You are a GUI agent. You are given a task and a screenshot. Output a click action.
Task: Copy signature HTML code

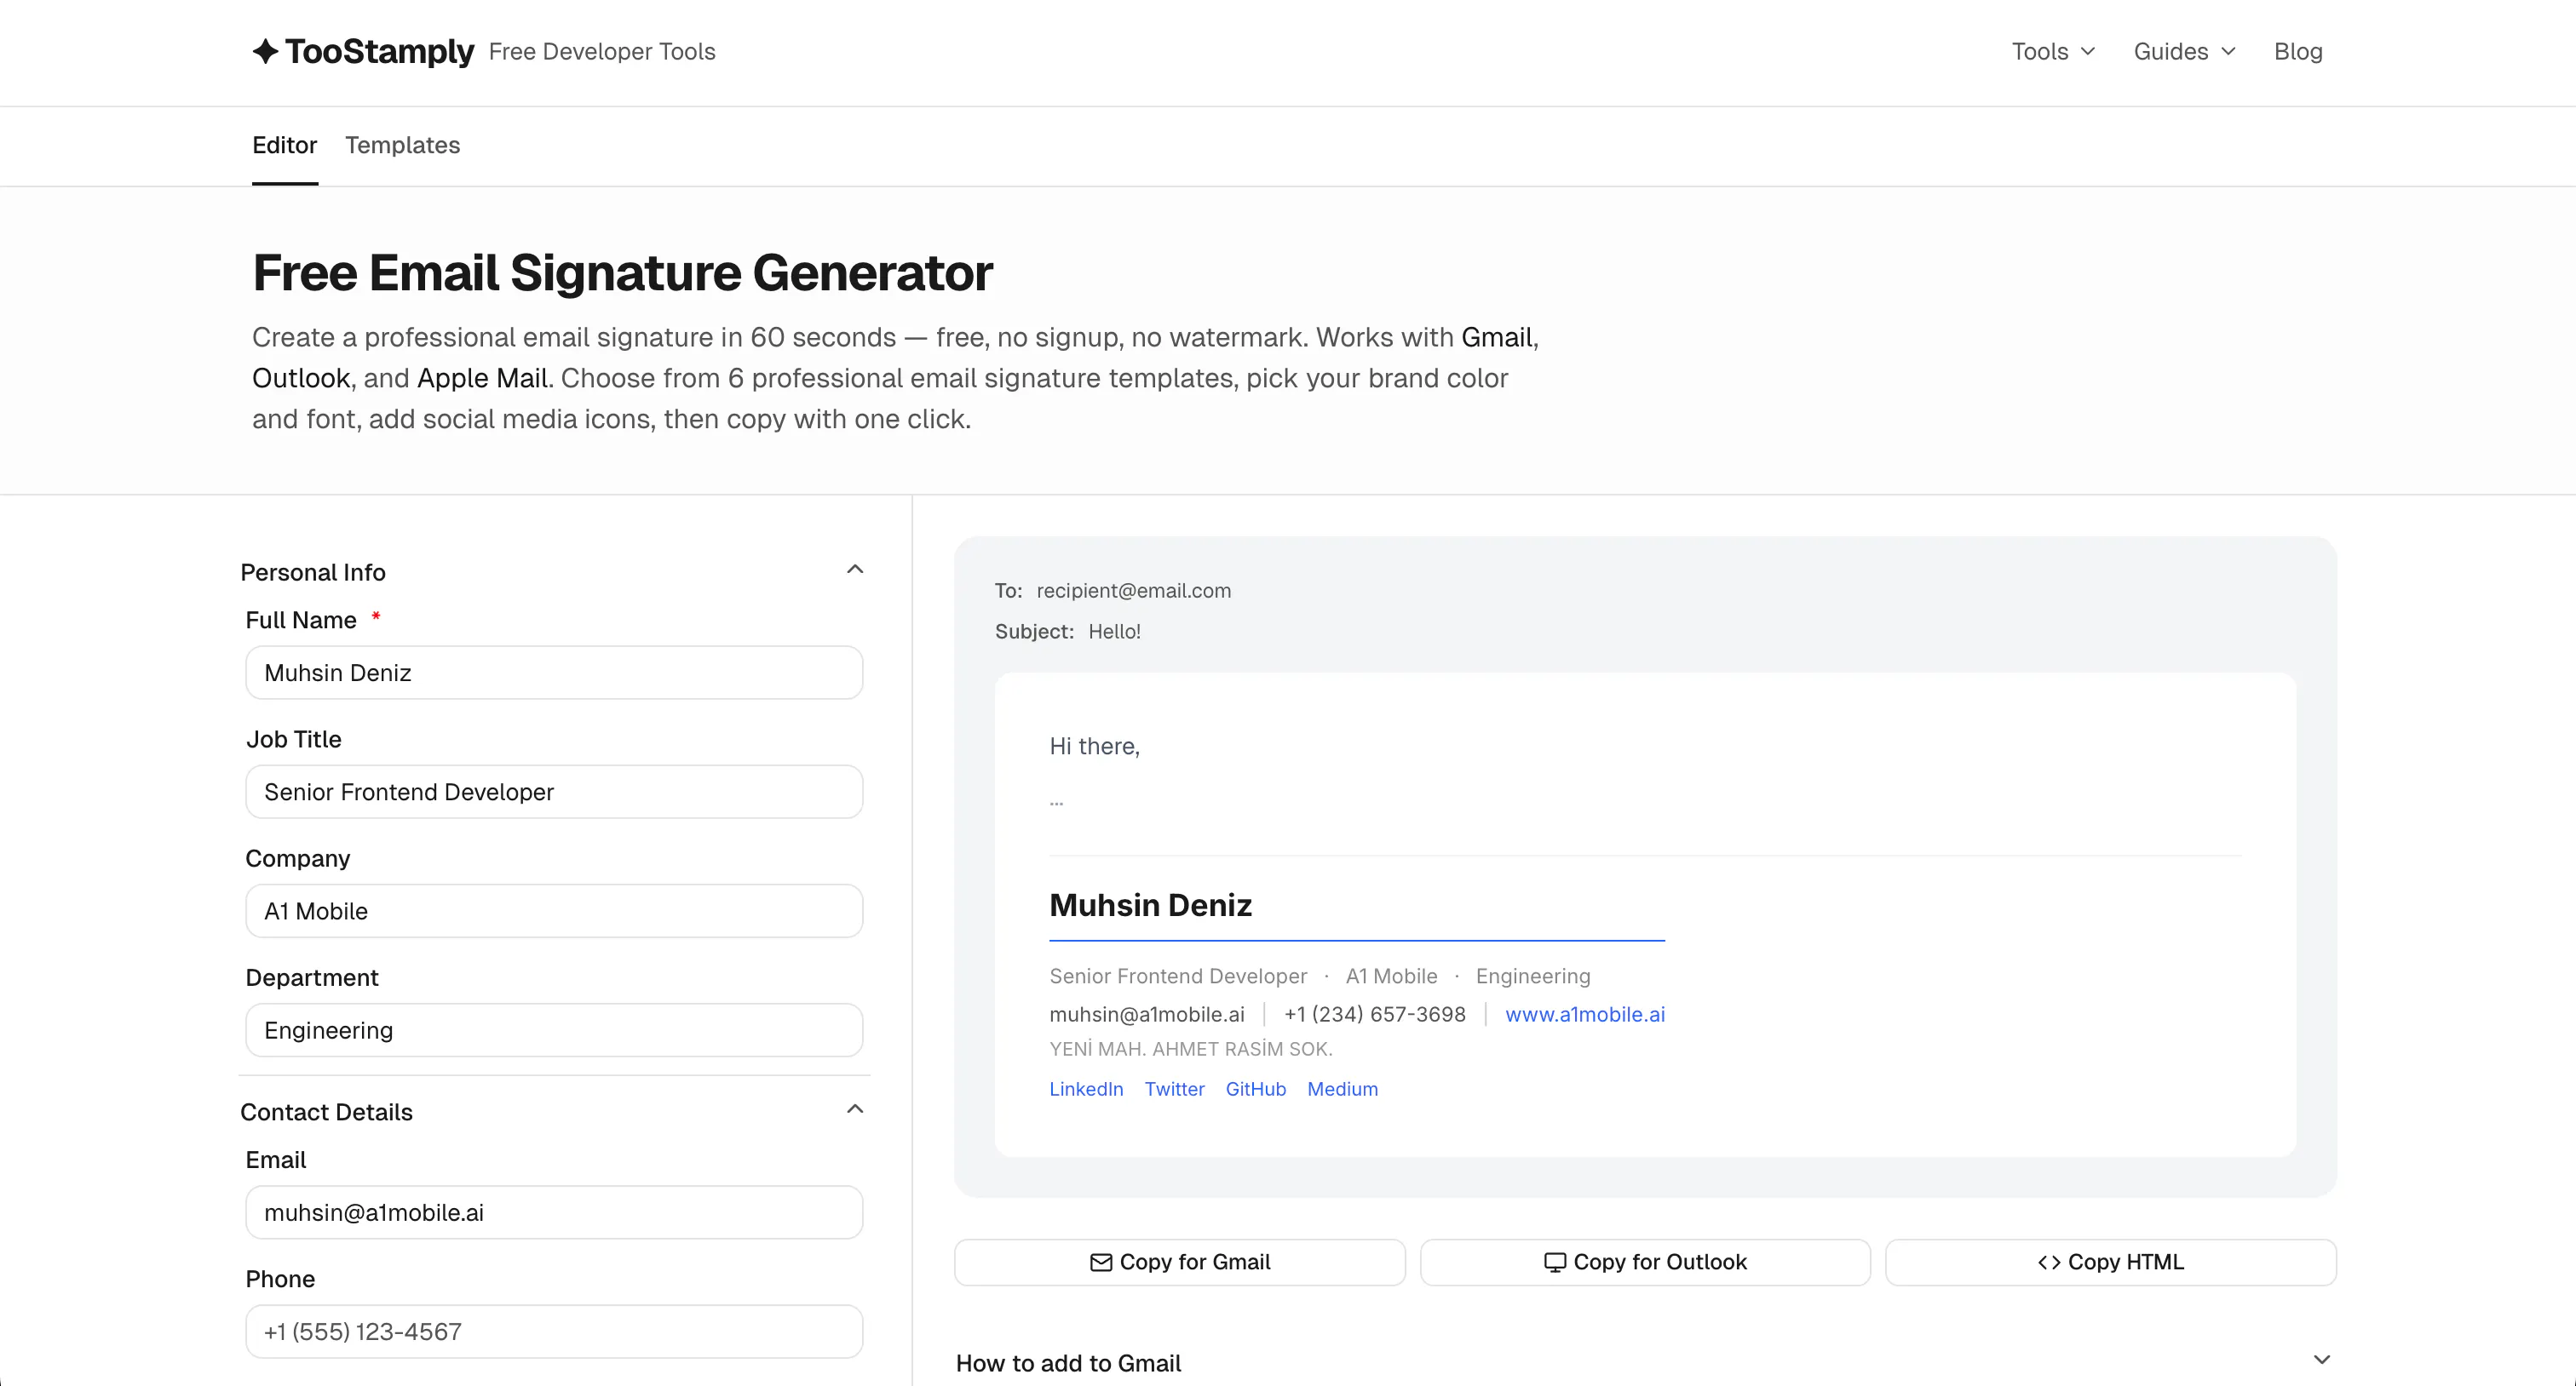tap(2111, 1262)
